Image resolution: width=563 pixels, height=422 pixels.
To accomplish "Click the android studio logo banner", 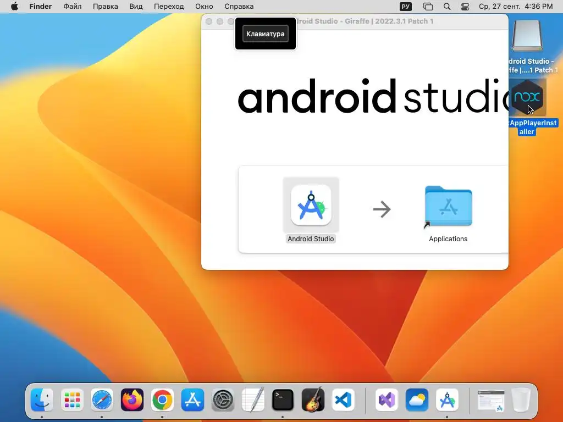I will (373, 96).
